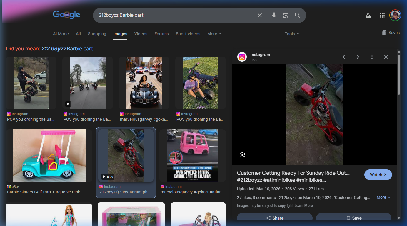407x226 pixels.
Task: Open the Learn More copyright link
Action: tap(303, 206)
